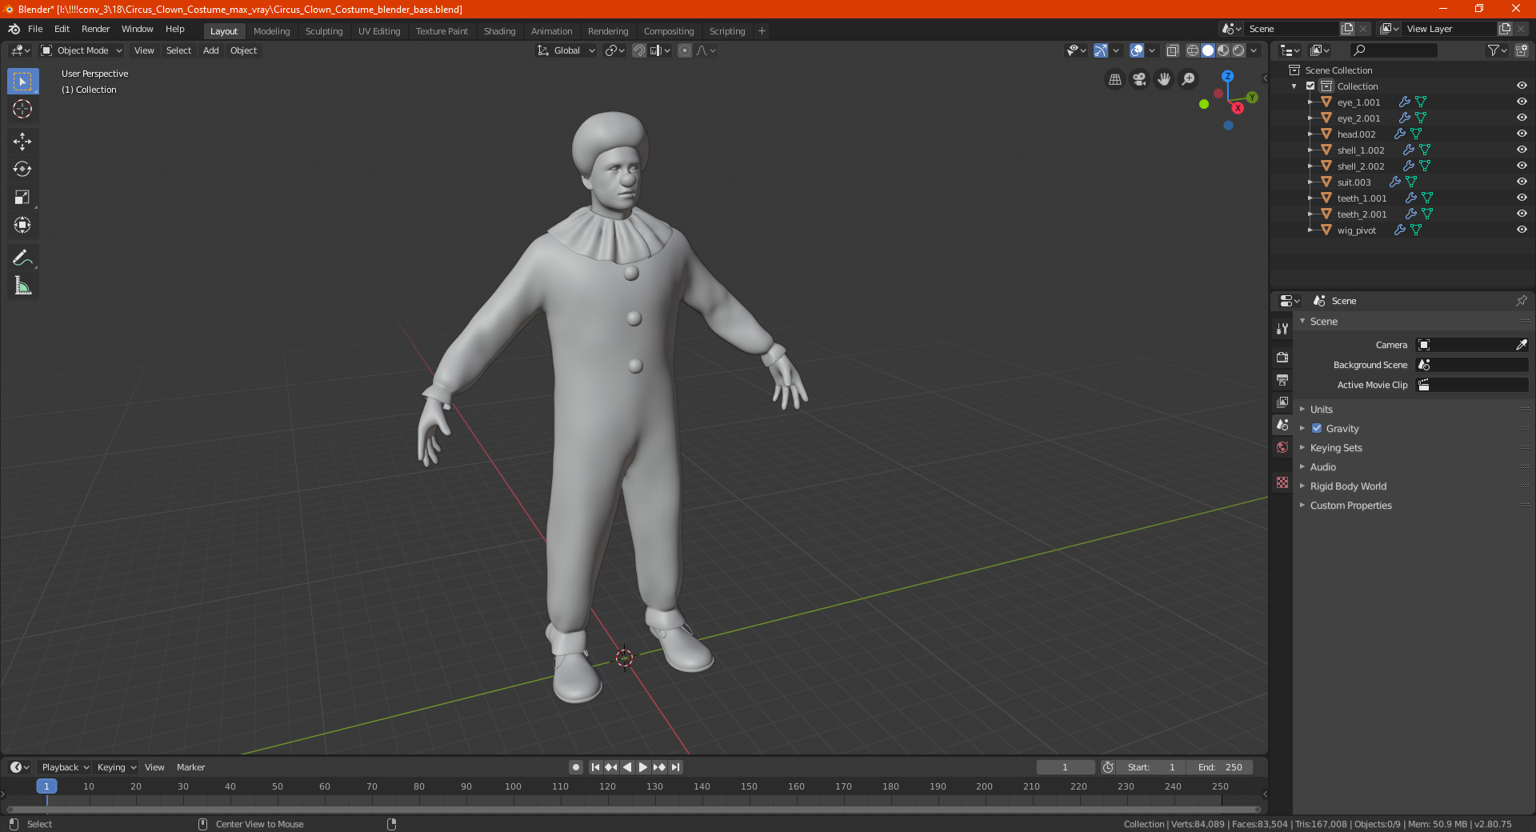
Task: Toggle snapping magnet
Action: [639, 50]
